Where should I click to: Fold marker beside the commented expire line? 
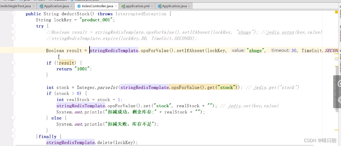(x=13, y=38)
